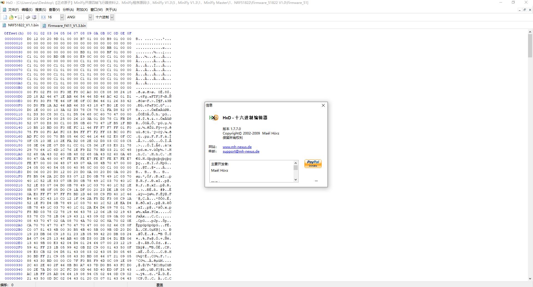
Task: Open the www.mh-nexus.de website link
Action: [x=237, y=147]
